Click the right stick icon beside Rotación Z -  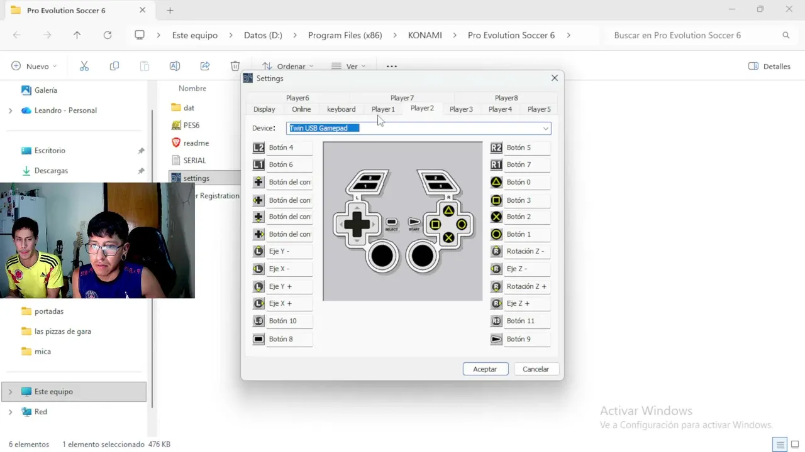pos(496,251)
